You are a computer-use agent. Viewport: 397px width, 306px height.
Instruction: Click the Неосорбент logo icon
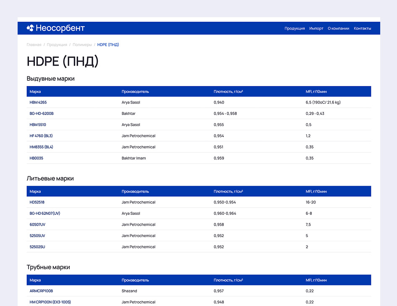30,28
